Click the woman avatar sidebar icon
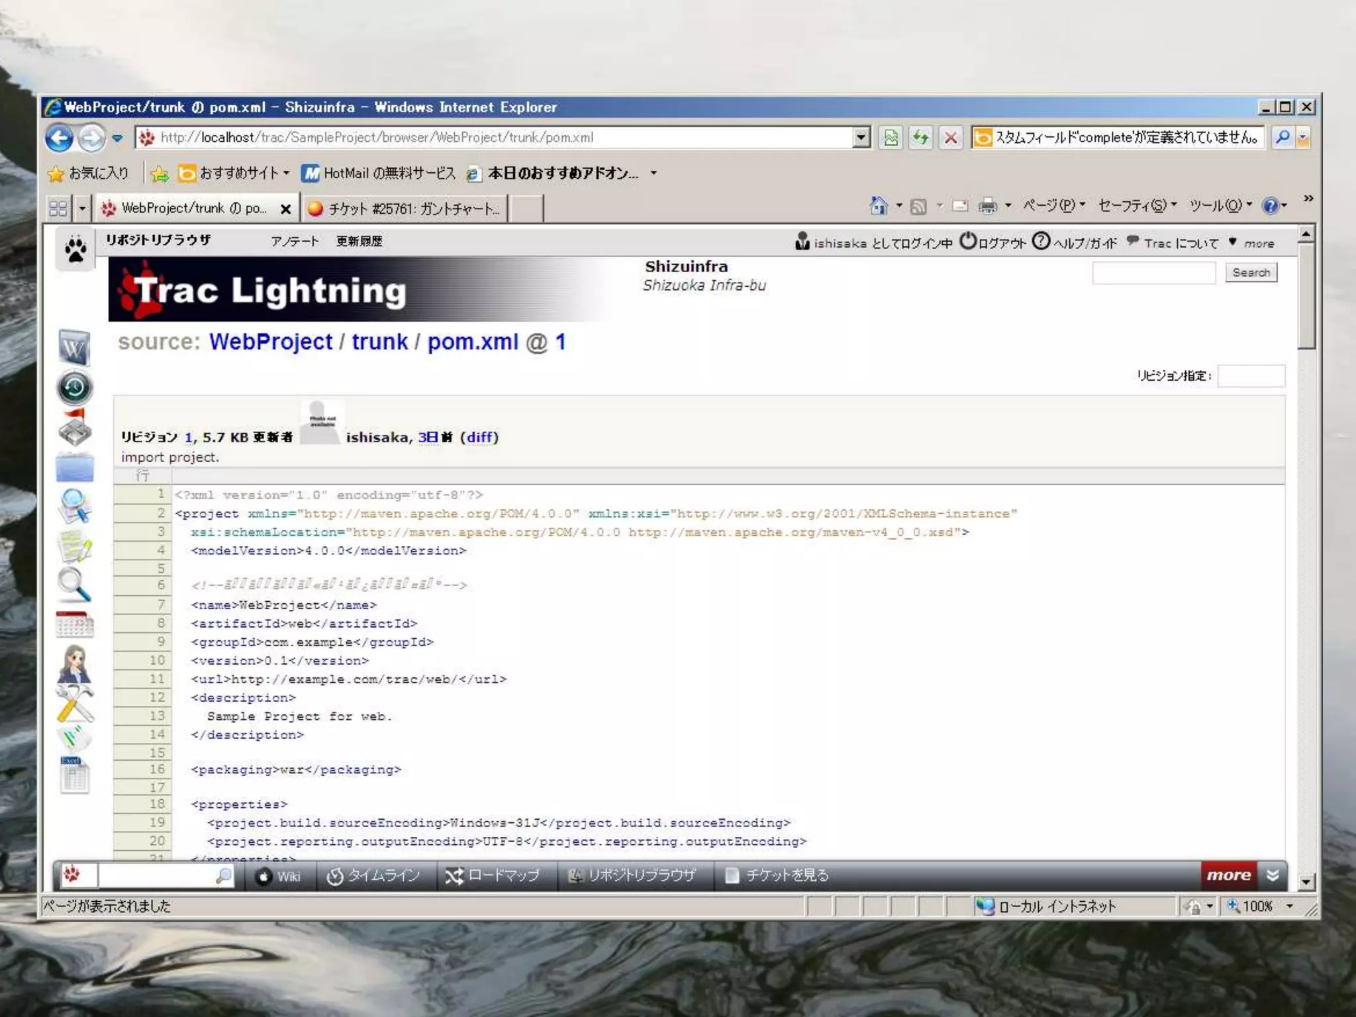The width and height of the screenshot is (1356, 1017). pyautogui.click(x=74, y=663)
